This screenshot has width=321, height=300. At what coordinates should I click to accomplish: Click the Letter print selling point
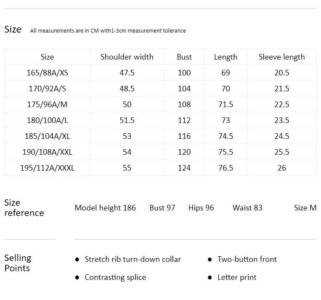[237, 277]
